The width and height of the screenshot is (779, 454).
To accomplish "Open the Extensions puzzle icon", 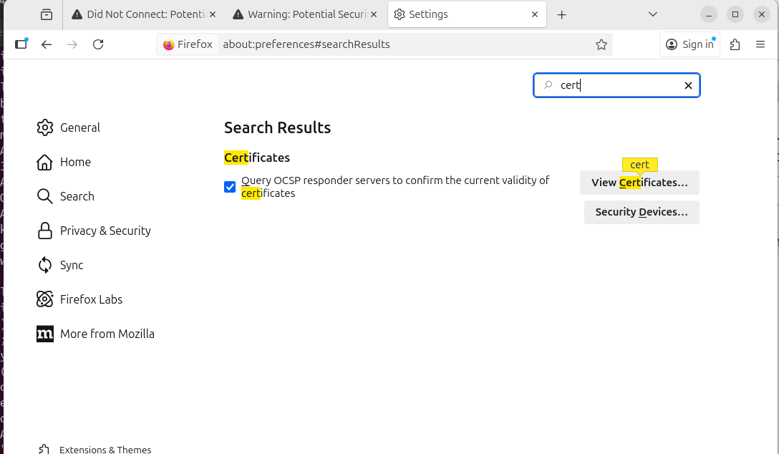I will click(735, 44).
